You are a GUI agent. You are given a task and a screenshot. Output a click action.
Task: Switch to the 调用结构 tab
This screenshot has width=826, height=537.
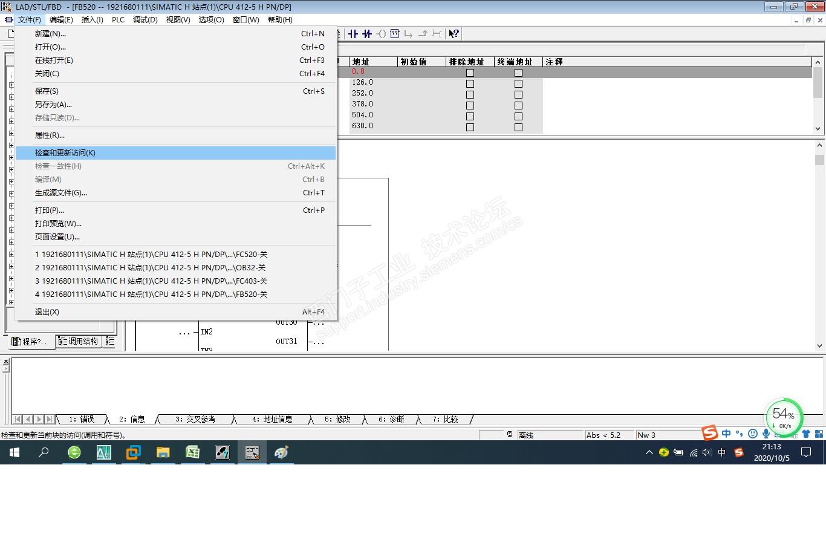(x=79, y=342)
